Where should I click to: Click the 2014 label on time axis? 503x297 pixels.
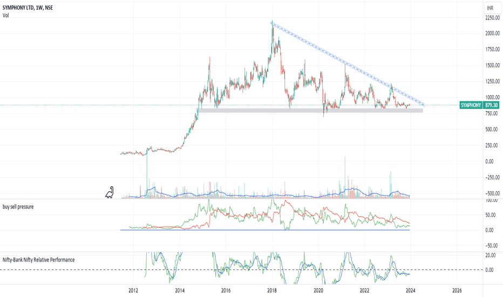tap(180, 291)
